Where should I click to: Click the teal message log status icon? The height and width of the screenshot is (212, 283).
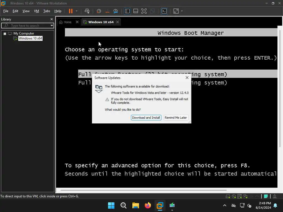pos(266,196)
